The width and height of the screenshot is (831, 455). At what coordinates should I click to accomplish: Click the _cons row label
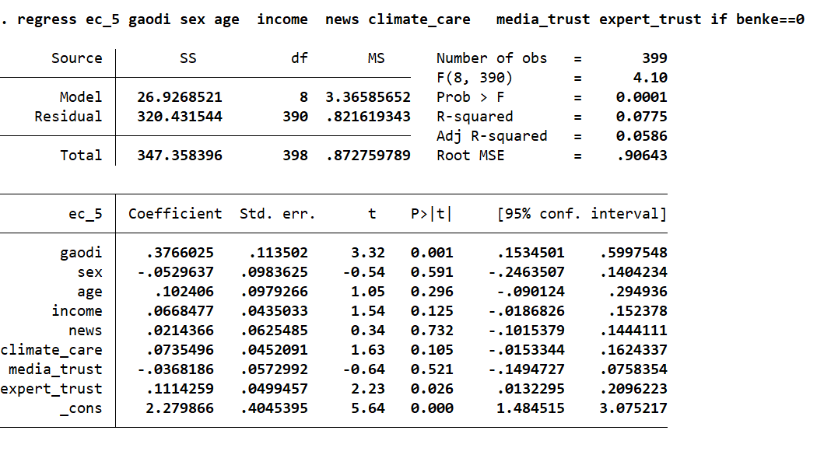tap(81, 408)
